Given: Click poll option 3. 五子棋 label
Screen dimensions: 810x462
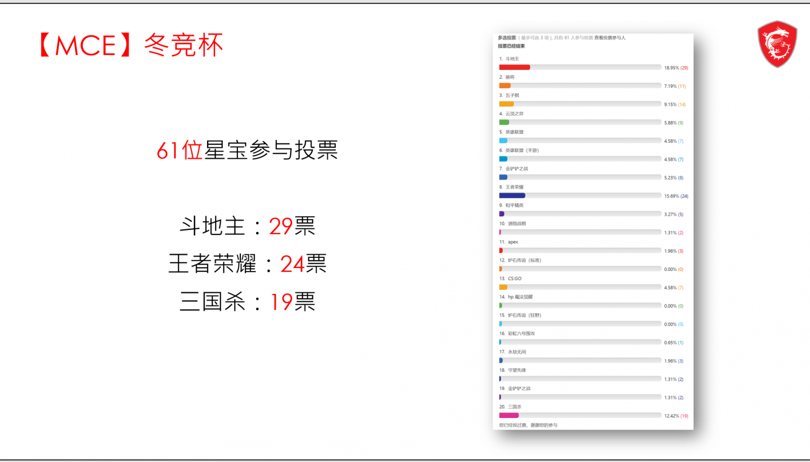Looking at the screenshot, I should coord(509,95).
